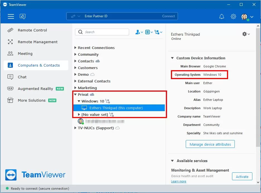Expand the Recent Connections group

pyautogui.click(x=76, y=48)
